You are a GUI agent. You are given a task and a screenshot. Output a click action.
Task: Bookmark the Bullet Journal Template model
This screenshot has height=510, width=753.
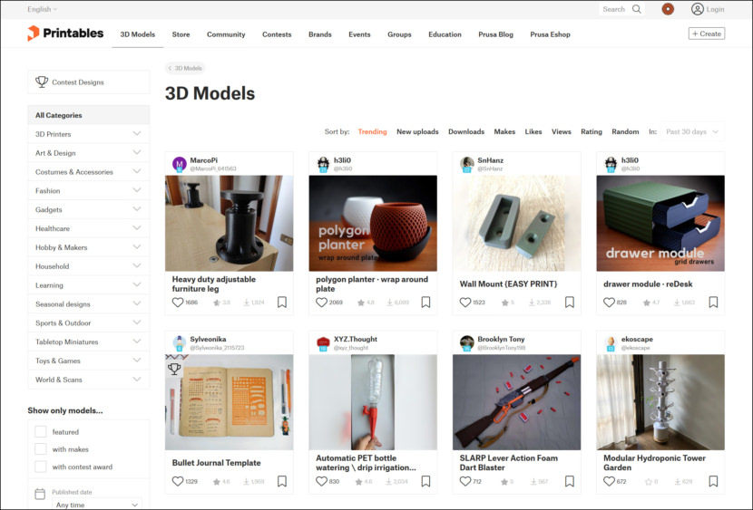point(282,481)
